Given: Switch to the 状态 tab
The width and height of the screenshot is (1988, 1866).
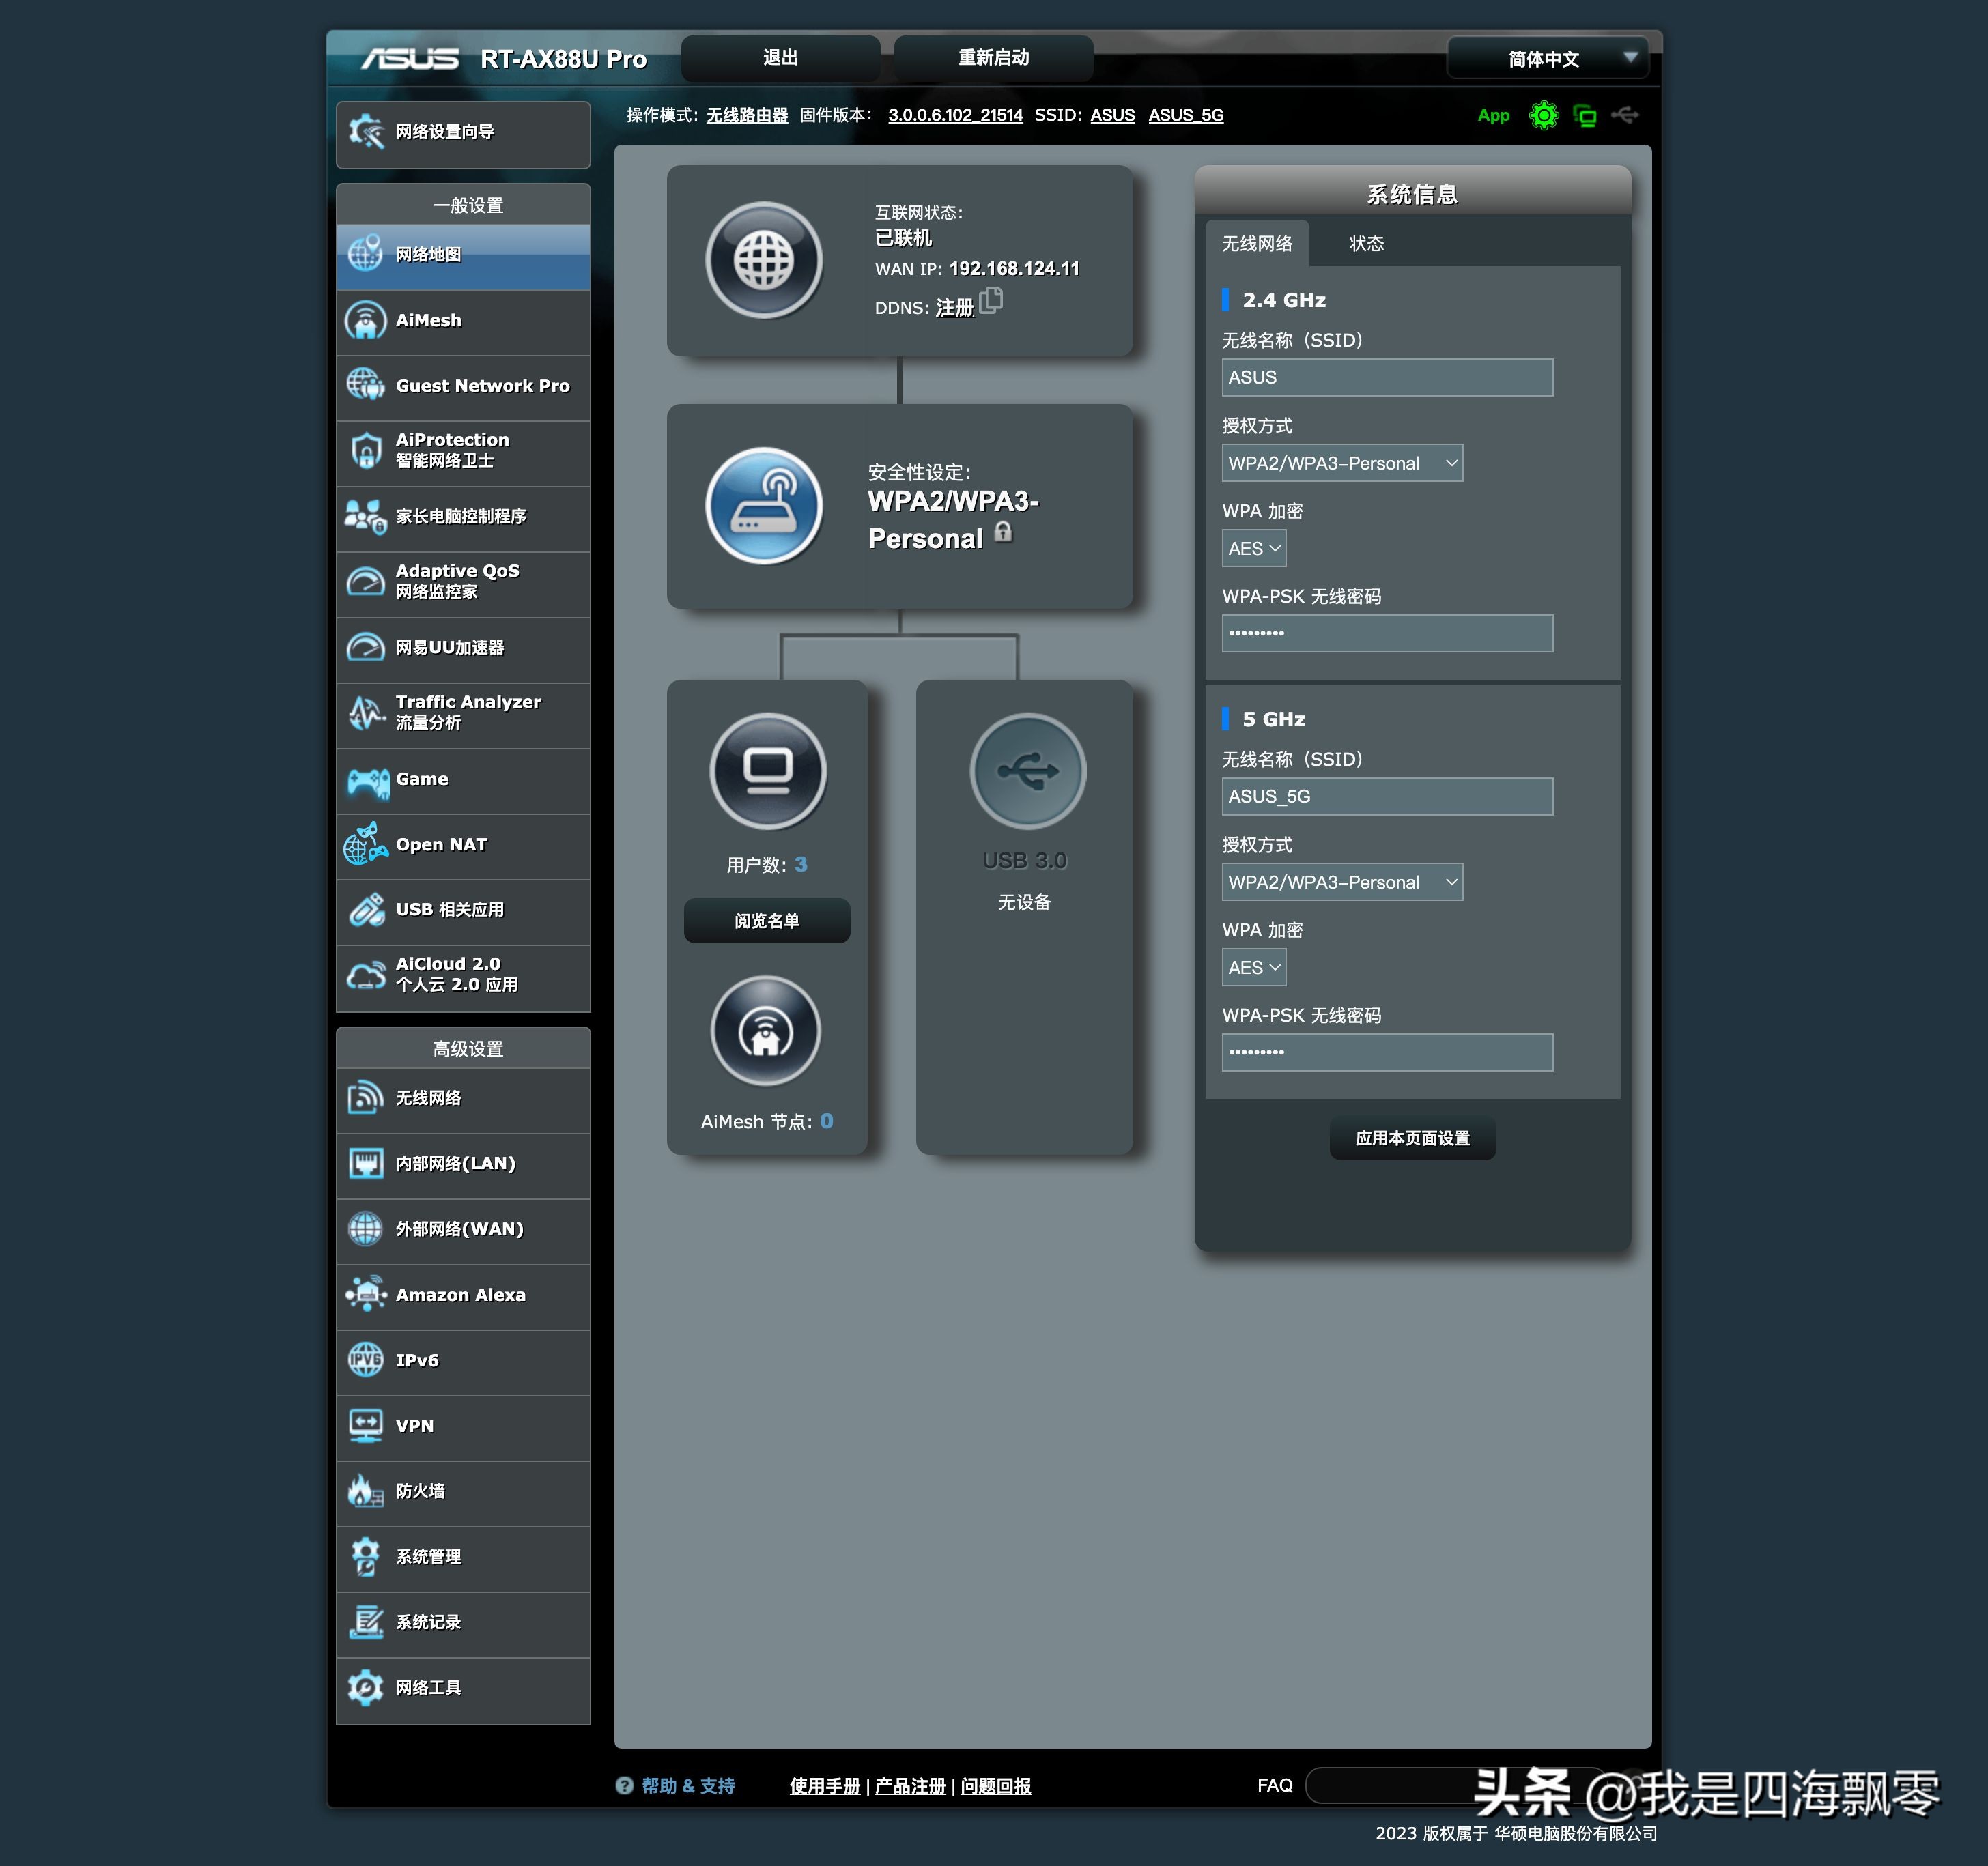Looking at the screenshot, I should coord(1366,243).
